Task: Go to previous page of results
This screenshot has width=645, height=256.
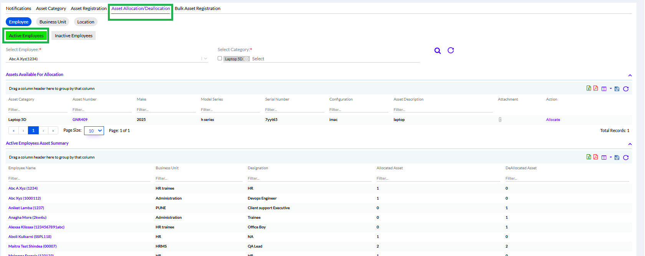Action: [23, 130]
